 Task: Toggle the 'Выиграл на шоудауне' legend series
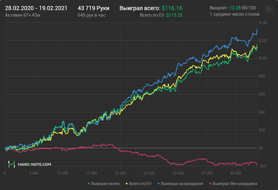click(180, 184)
